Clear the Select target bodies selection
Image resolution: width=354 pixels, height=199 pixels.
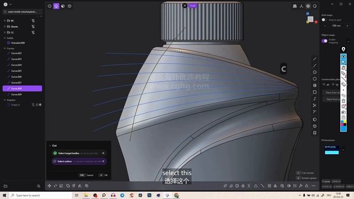click(x=103, y=153)
